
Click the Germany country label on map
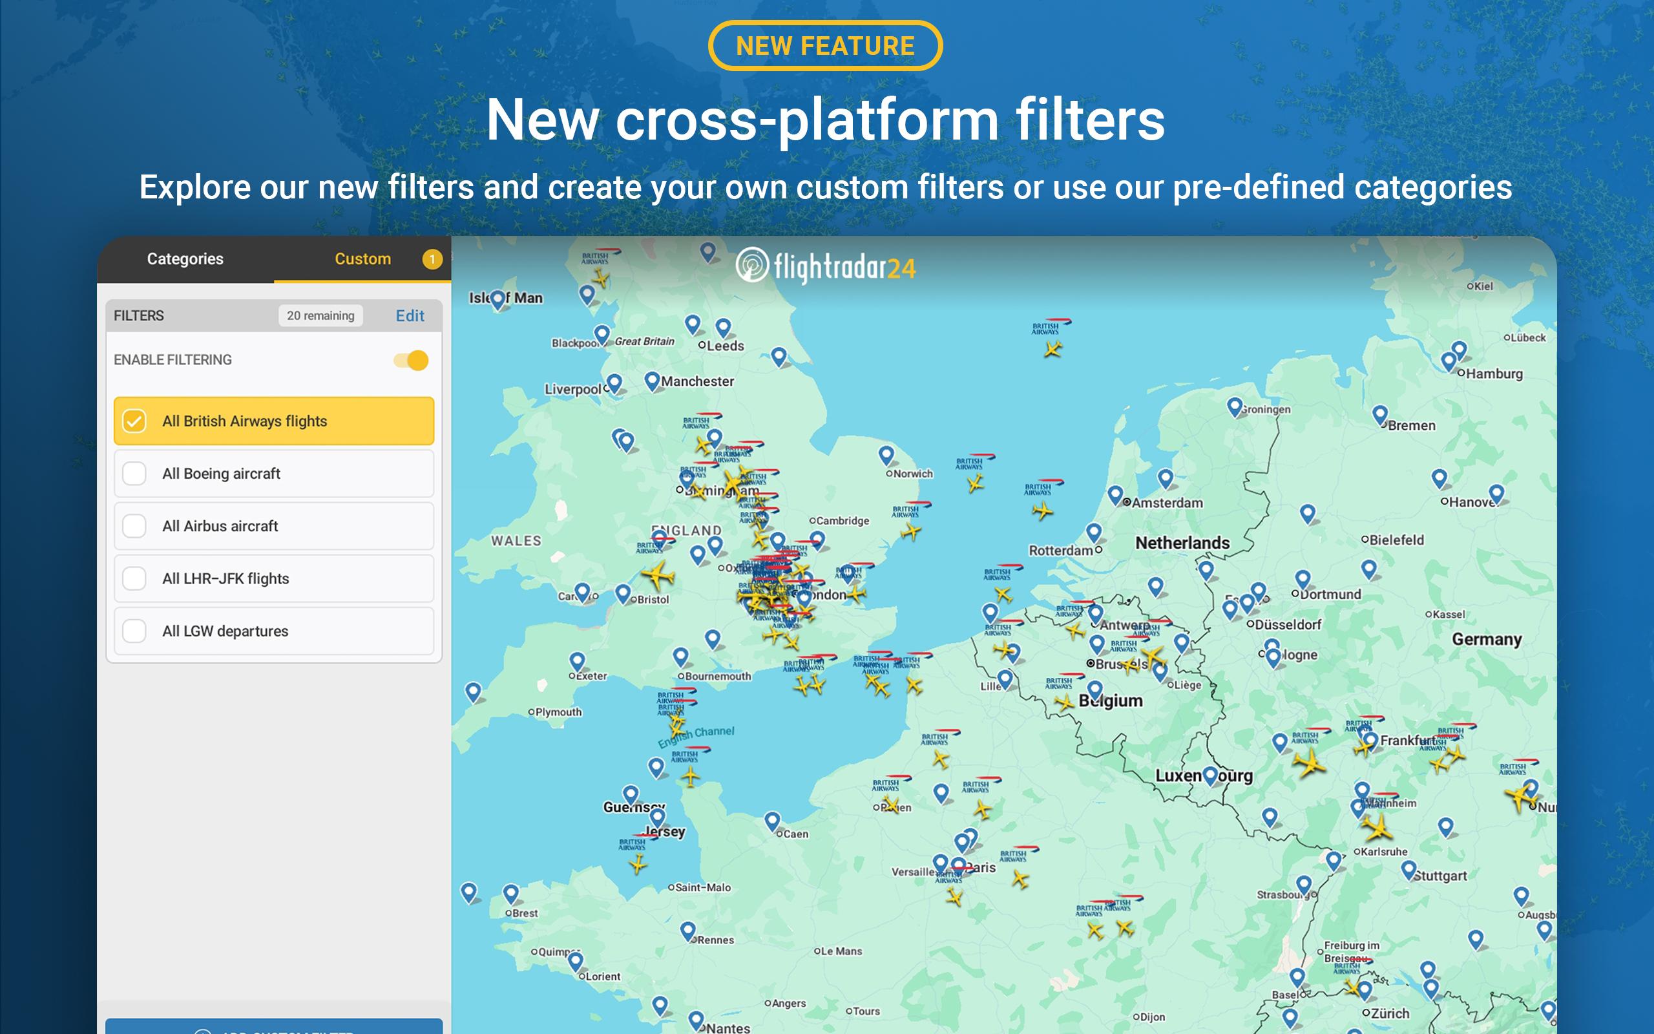click(x=1487, y=639)
